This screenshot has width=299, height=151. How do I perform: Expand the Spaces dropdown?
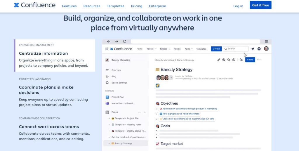click(x=165, y=49)
